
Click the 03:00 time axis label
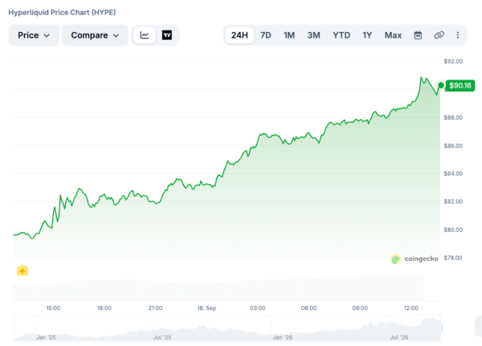coord(258,308)
